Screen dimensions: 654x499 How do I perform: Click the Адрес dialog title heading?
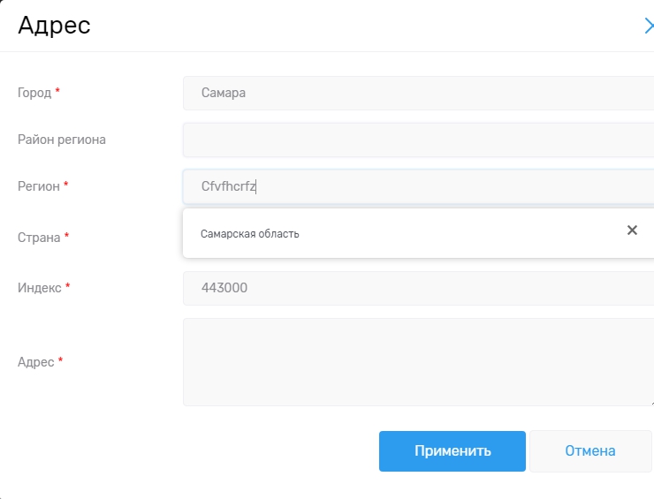(54, 26)
